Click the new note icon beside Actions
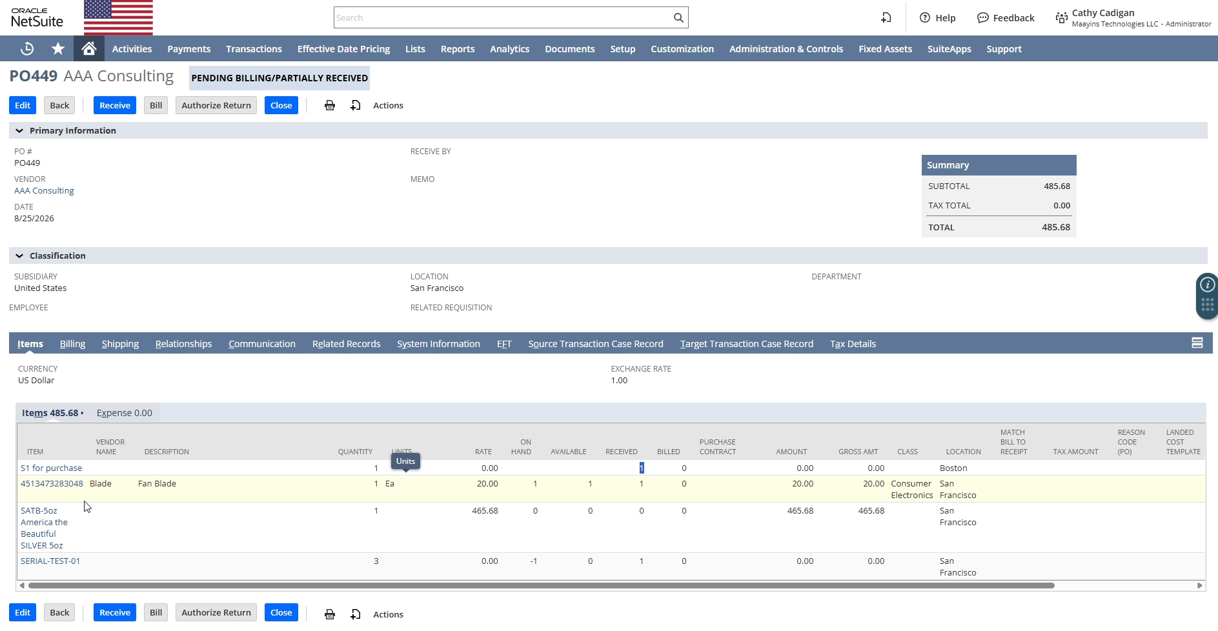The width and height of the screenshot is (1218, 631). (x=356, y=105)
